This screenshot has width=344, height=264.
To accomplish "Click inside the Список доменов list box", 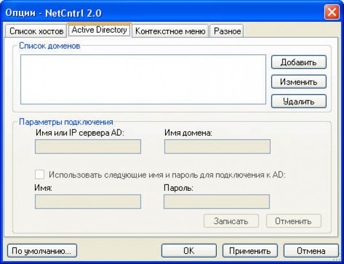I will (x=143, y=79).
